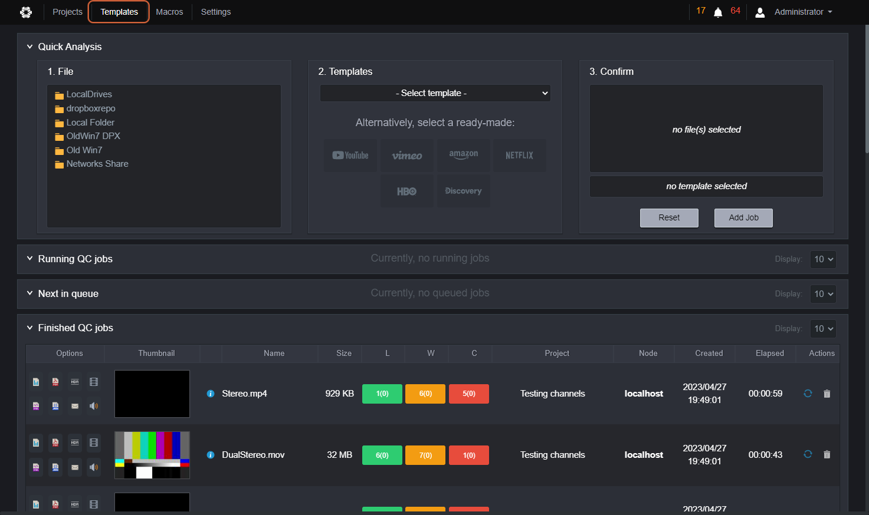
Task: Open the chart report icon for Stereo.mp4
Action: coord(36,382)
